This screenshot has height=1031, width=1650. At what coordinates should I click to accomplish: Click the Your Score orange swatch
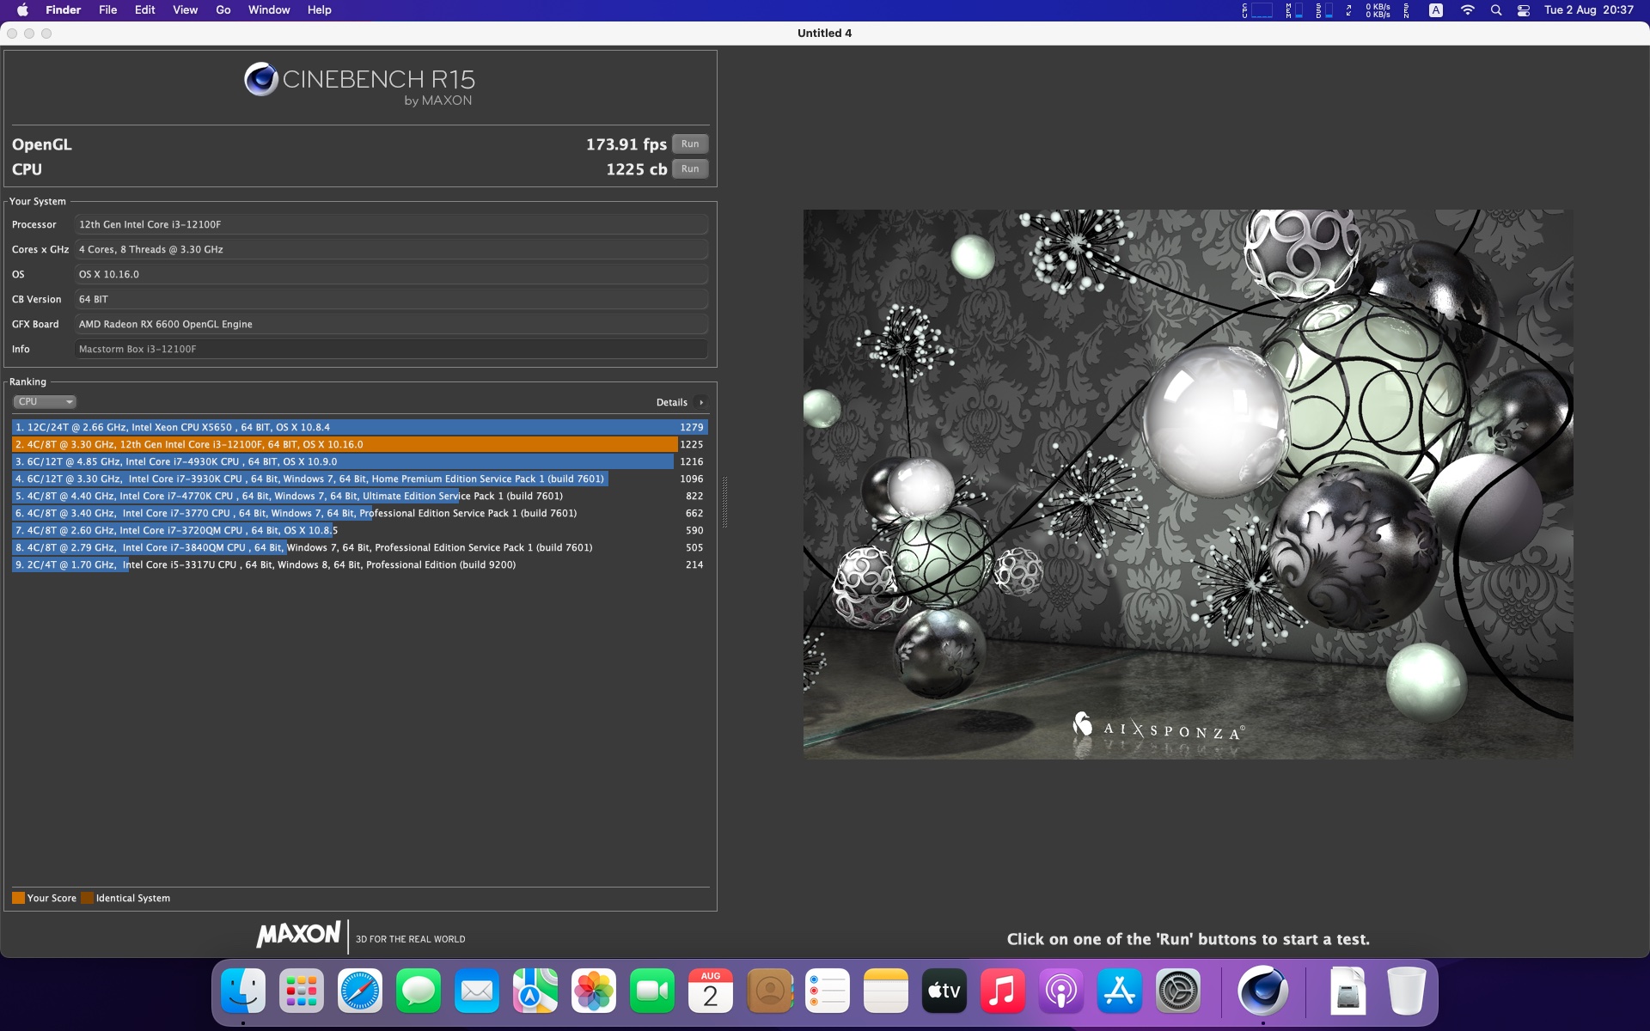coord(18,898)
